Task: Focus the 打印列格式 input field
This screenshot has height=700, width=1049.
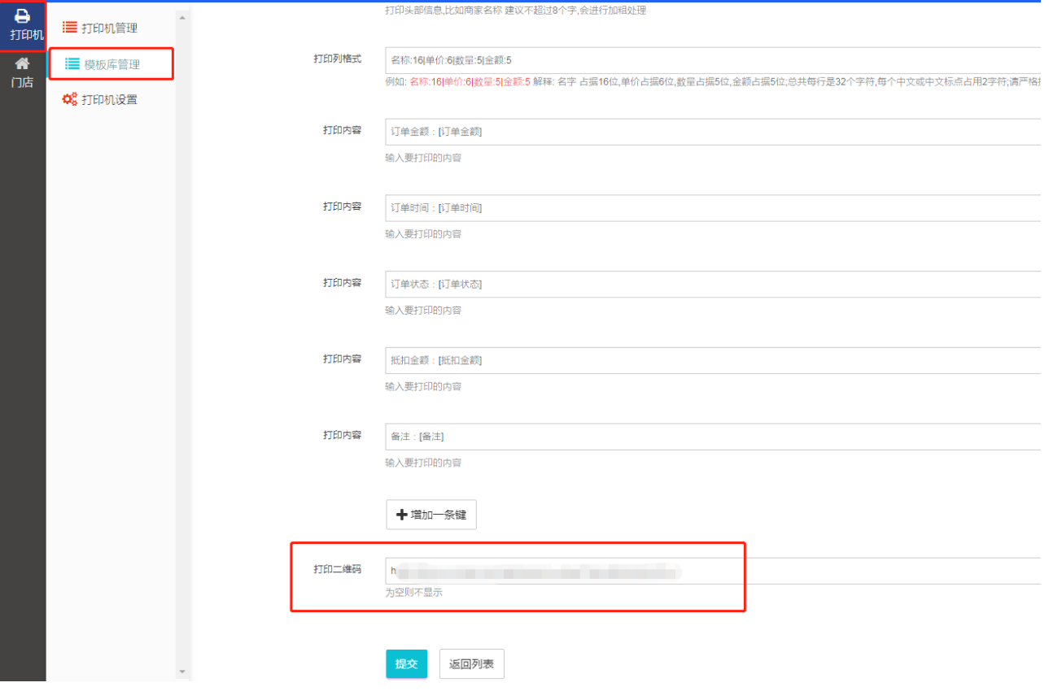Action: (714, 60)
